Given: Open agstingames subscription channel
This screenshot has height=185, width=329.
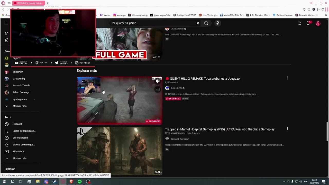Looking at the screenshot, I should pyautogui.click(x=20, y=99).
